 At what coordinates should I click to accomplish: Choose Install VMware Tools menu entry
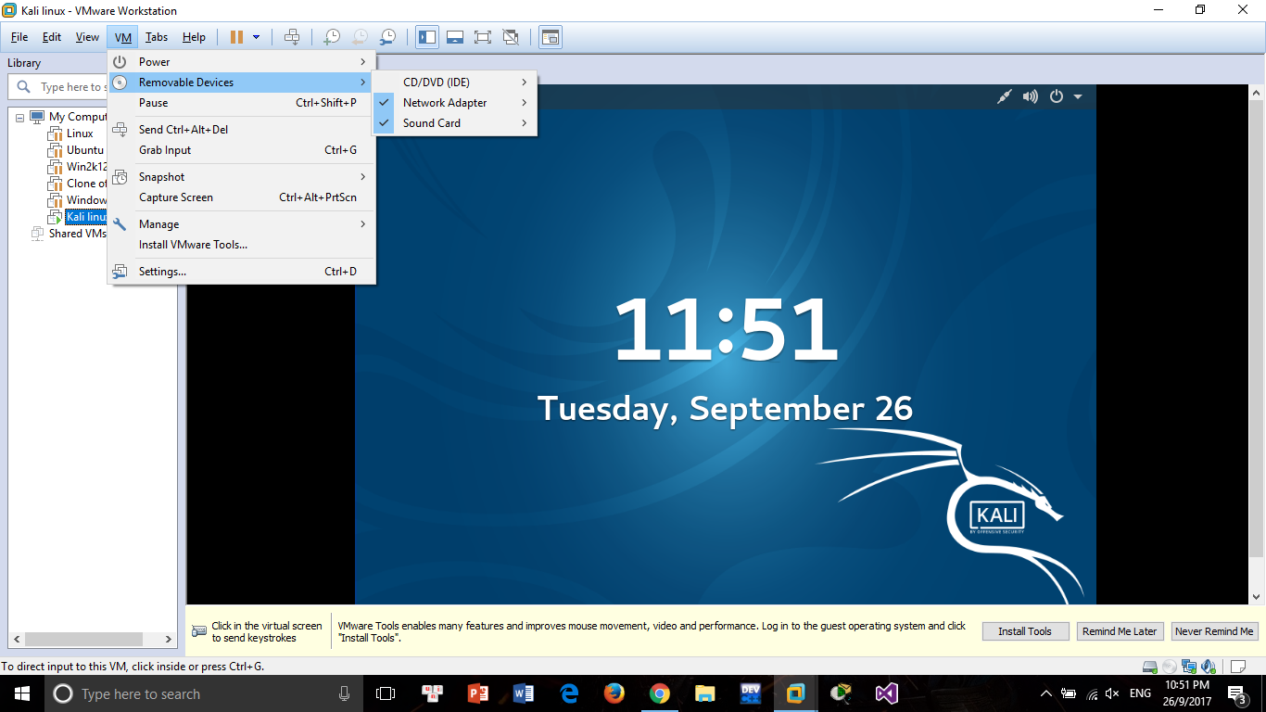point(242,245)
